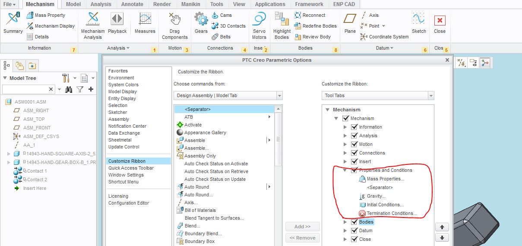Uncheck the Motion group checkbox

click(x=354, y=144)
